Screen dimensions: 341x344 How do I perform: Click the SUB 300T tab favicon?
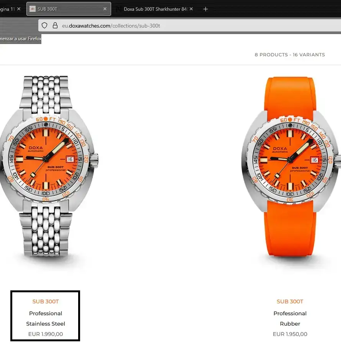click(33, 9)
